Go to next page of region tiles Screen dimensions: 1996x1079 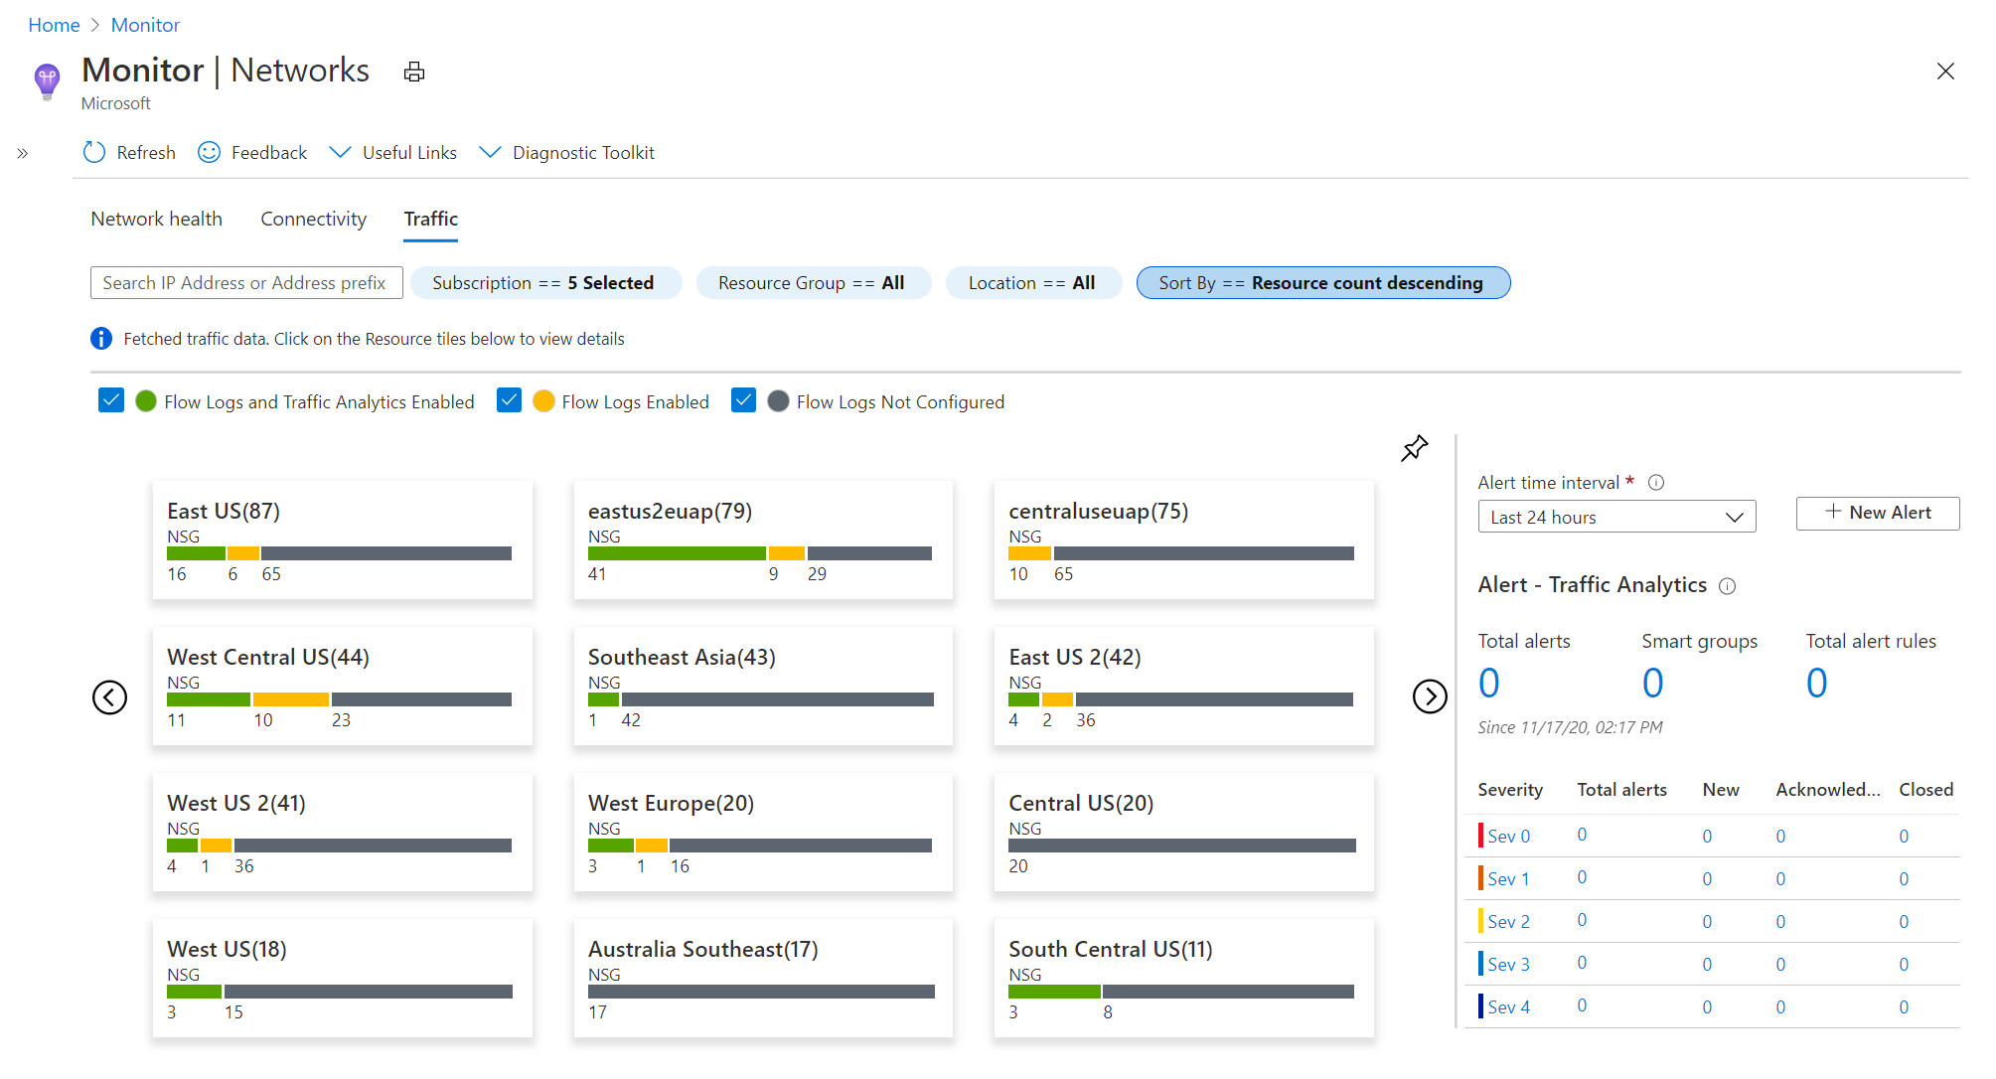click(1430, 697)
